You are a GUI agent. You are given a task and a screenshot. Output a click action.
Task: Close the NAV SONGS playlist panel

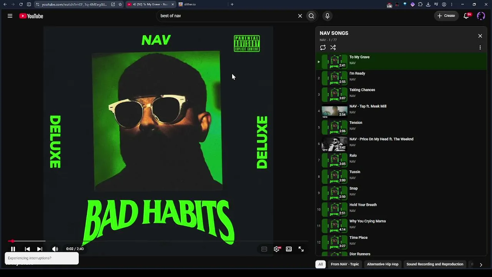pyautogui.click(x=480, y=36)
